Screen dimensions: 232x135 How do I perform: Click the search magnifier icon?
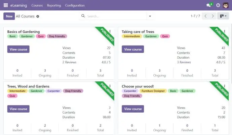(x=84, y=16)
